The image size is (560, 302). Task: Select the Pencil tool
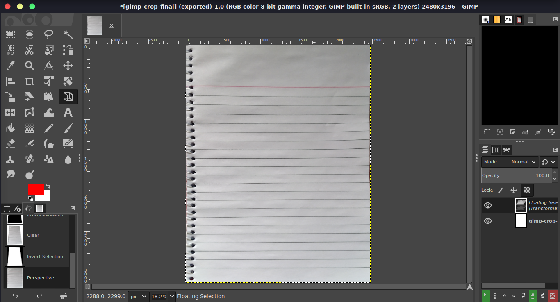(49, 128)
